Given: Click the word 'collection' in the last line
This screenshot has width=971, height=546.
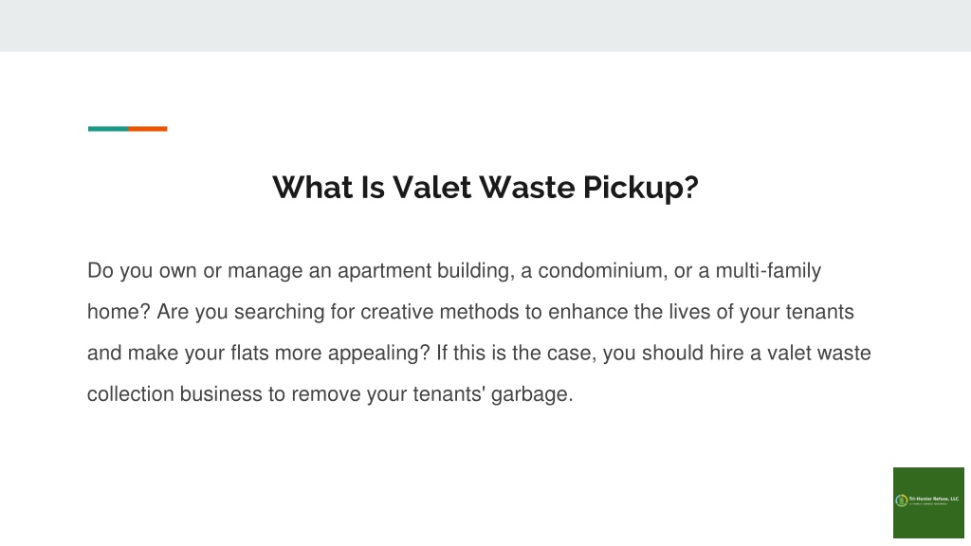Looking at the screenshot, I should click(131, 393).
